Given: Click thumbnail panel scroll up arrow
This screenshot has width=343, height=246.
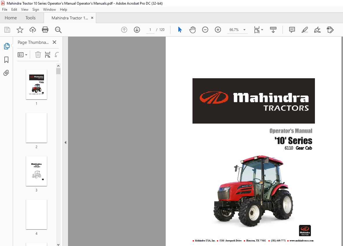Looking at the screenshot, I should click(58, 66).
